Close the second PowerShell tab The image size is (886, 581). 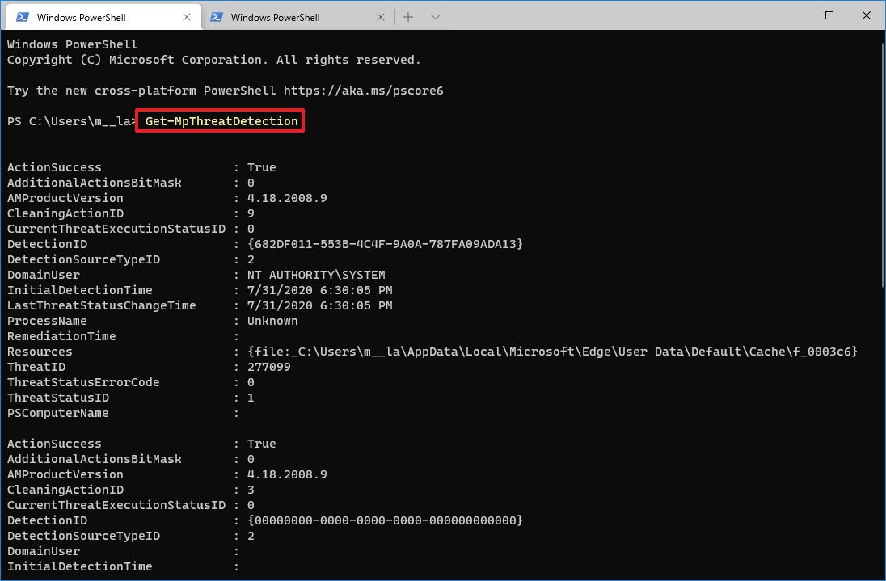pos(380,18)
